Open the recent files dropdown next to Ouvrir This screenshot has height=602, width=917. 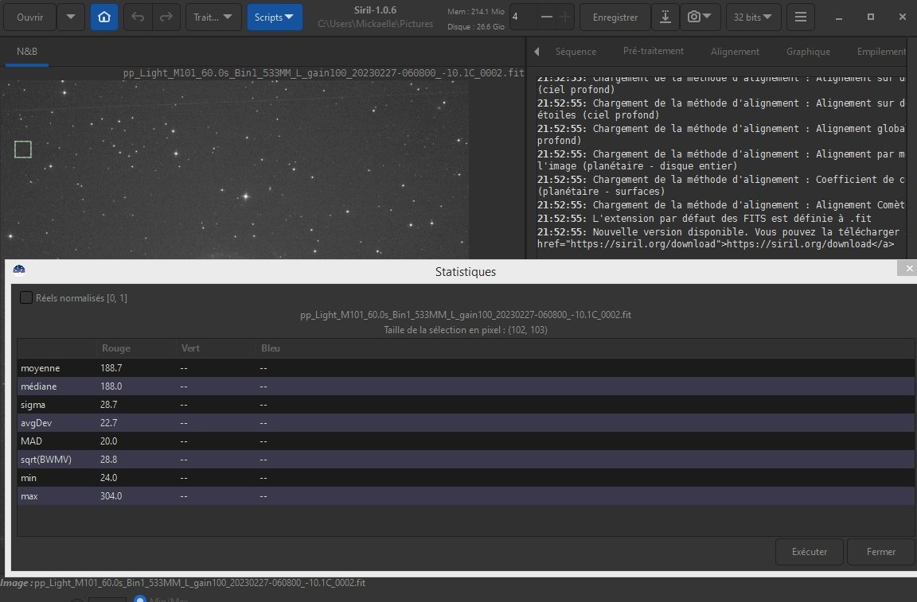[71, 17]
